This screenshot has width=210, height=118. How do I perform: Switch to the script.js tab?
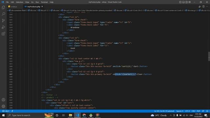coord(14,7)
